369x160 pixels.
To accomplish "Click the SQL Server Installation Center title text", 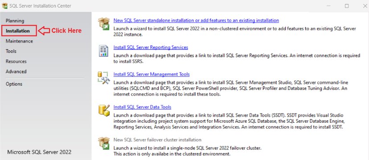I will (x=40, y=6).
